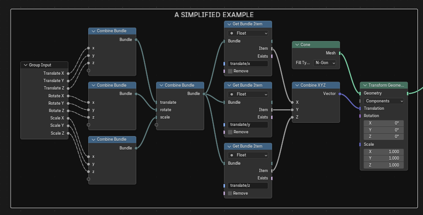This screenshot has width=423, height=215.
Task: Click Geometry input socket on Transform Geometry
Action: 360,94
